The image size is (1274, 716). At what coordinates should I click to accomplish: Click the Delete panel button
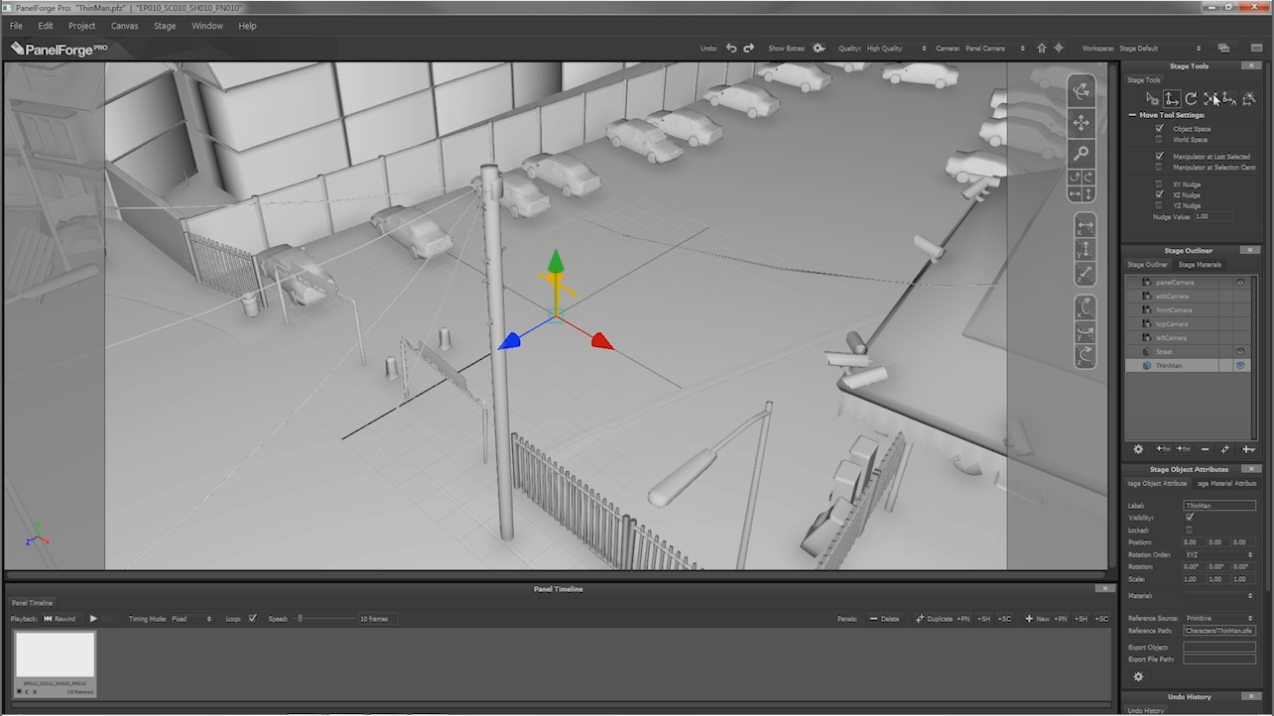point(884,619)
